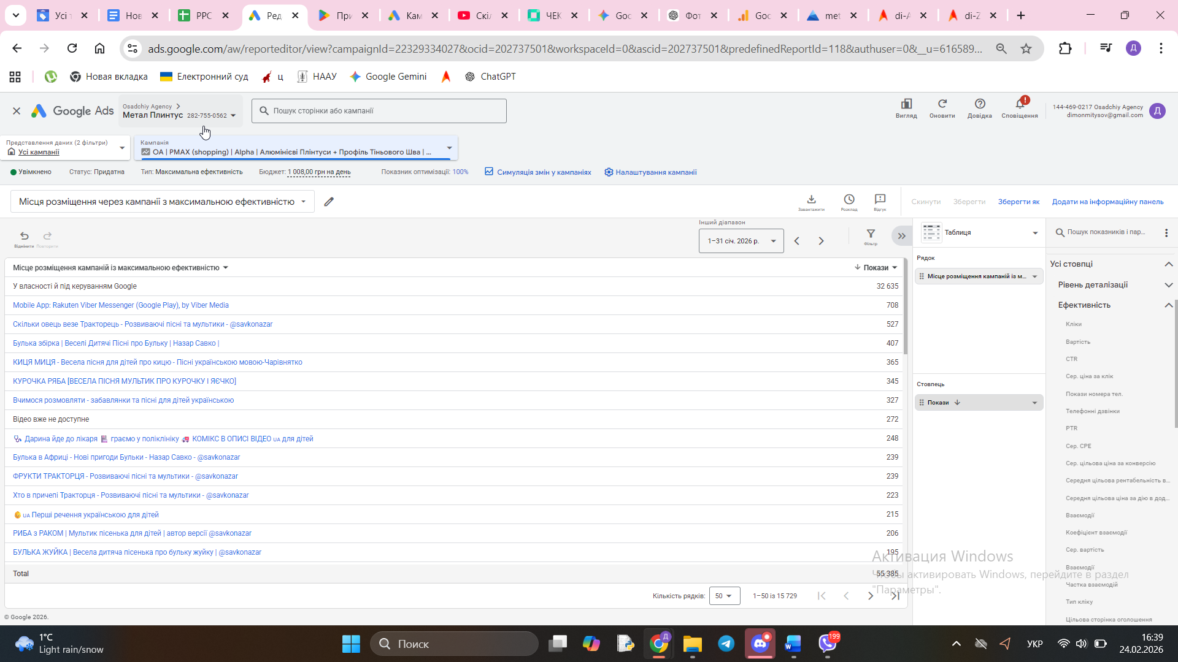
Task: Expand the Рівень деталізації section
Action: click(x=1168, y=285)
